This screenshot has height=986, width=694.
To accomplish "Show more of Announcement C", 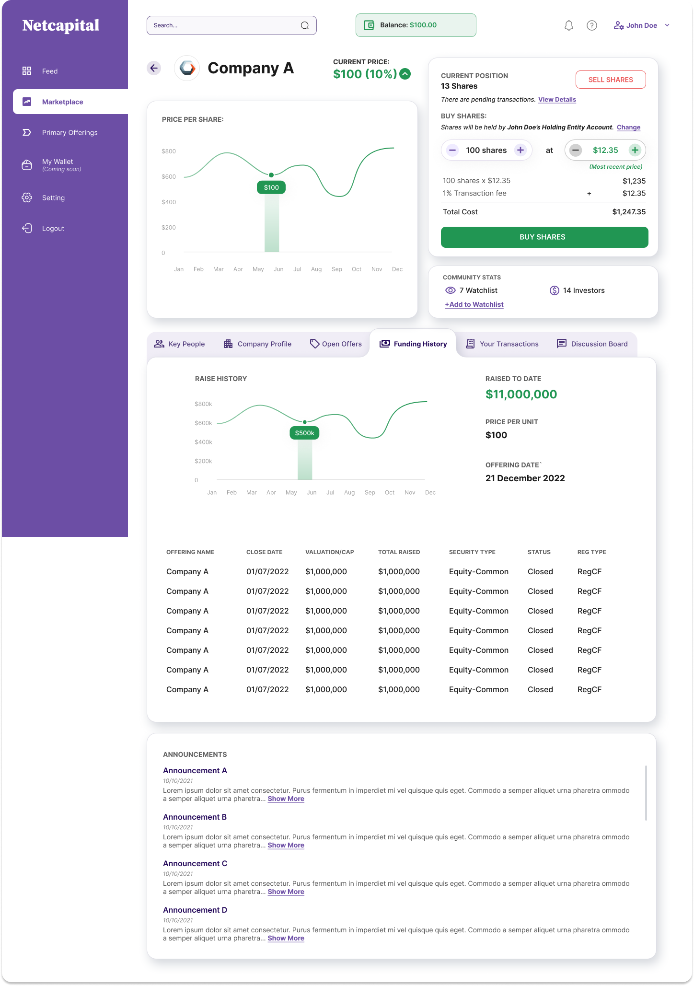I will [x=286, y=892].
